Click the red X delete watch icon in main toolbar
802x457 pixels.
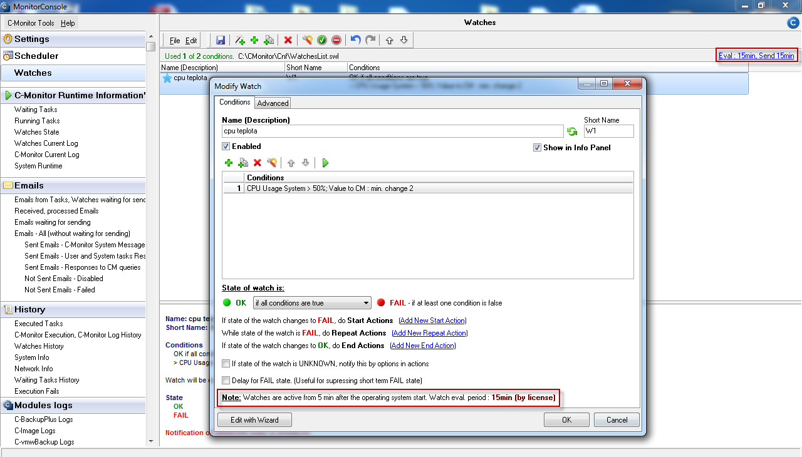[288, 40]
